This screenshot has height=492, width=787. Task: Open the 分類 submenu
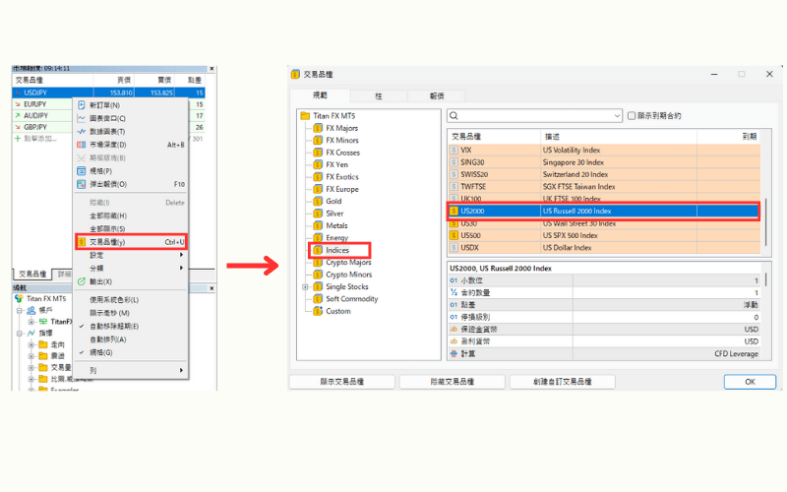point(132,269)
